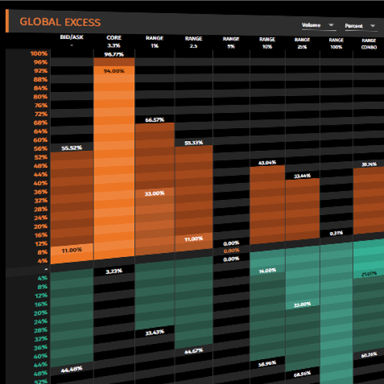Click the 60.26% value in RANGE COMBO
This screenshot has width=384, height=384.
click(x=369, y=355)
